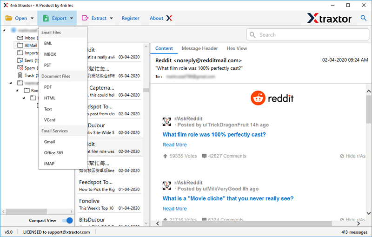Select the BitsDuJour email at list bottom
Viewport: 372px width, 237px height.
109,220
